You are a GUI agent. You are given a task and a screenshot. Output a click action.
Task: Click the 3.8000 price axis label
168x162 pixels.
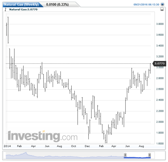tap(160, 24)
